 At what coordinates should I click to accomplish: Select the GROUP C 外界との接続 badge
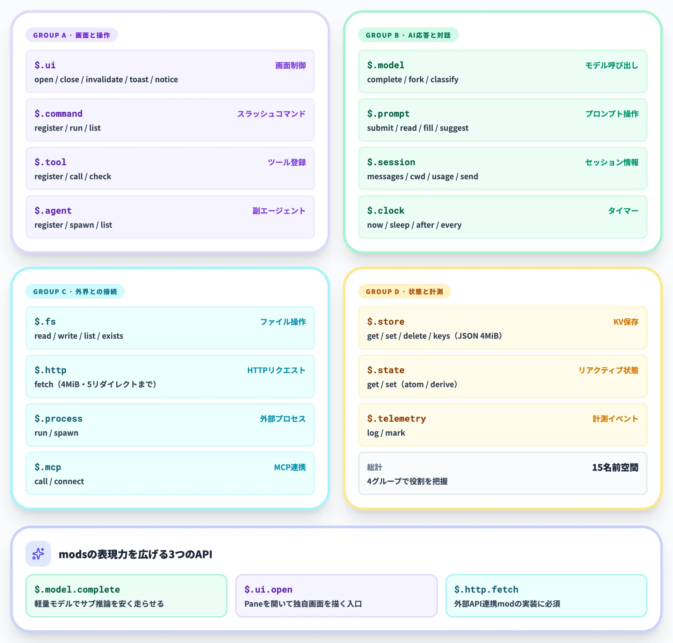point(75,291)
